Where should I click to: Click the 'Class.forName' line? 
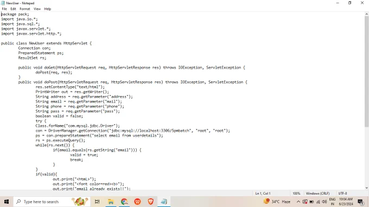click(78, 126)
